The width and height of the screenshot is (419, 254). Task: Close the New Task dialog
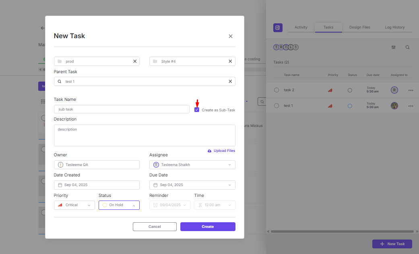[231, 36]
